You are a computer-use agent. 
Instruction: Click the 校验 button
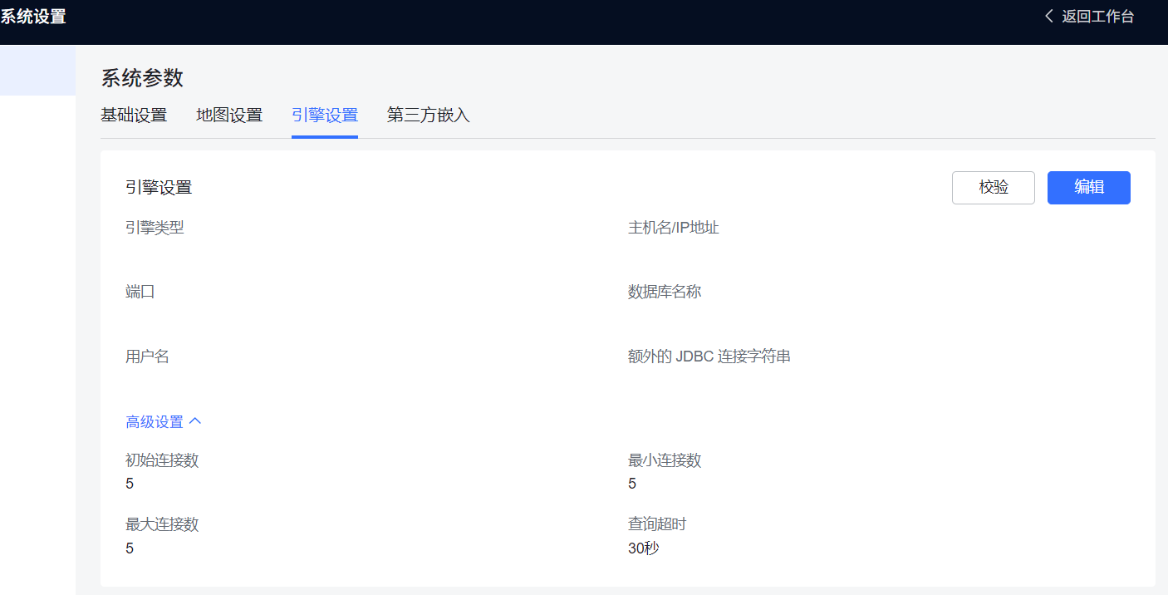[994, 188]
